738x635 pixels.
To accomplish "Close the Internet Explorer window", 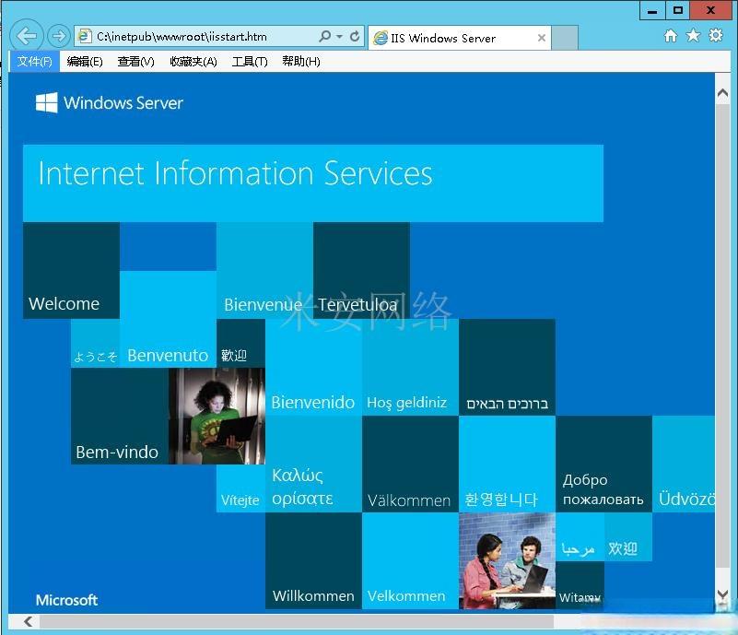I will 710,10.
